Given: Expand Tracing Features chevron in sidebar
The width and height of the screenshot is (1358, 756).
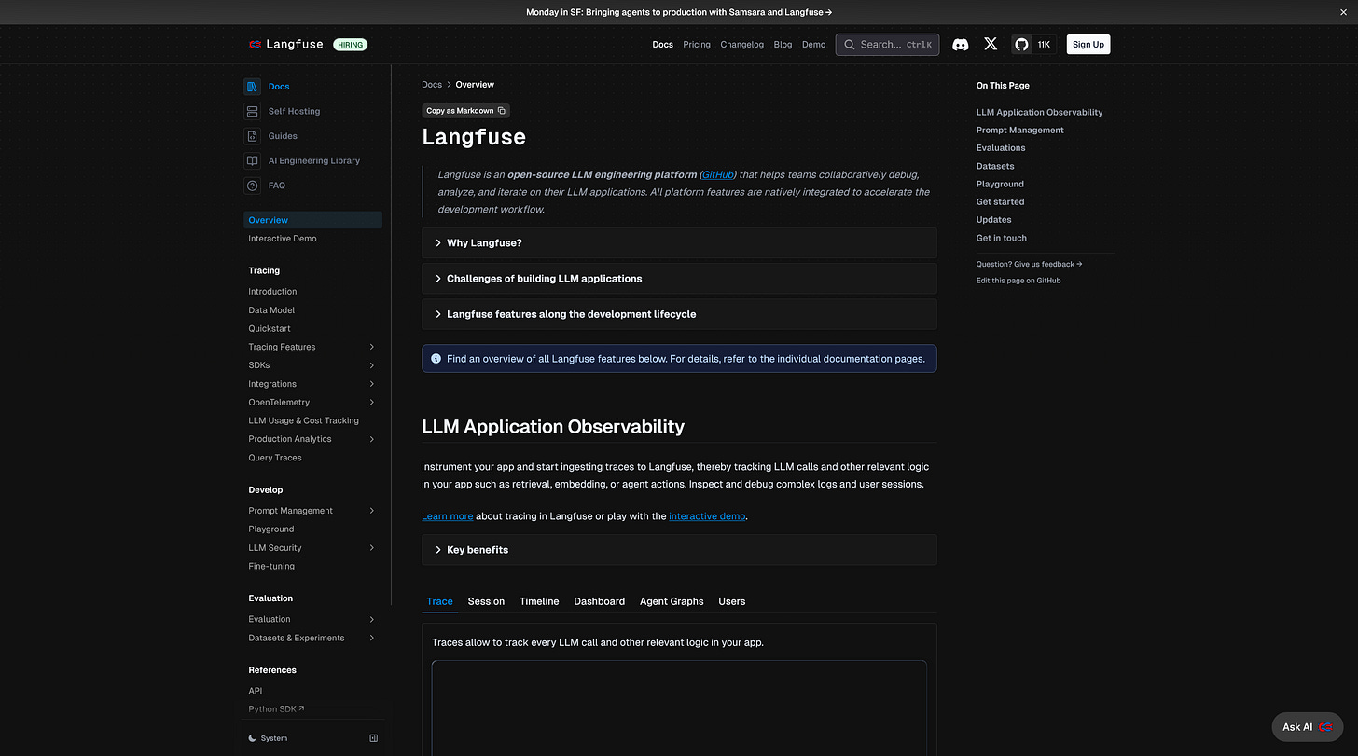Looking at the screenshot, I should tap(372, 347).
